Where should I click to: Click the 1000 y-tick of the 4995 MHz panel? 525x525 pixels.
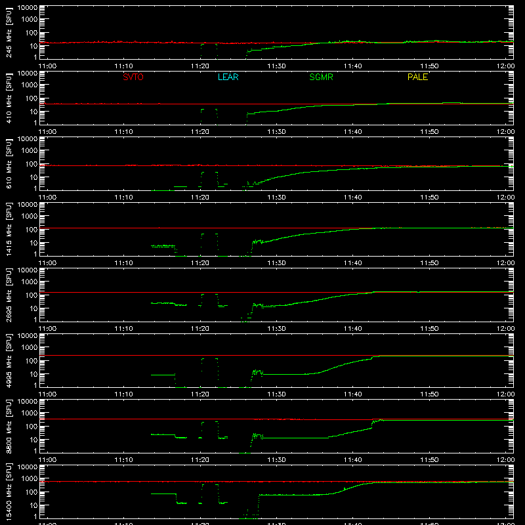pyautogui.click(x=30, y=348)
